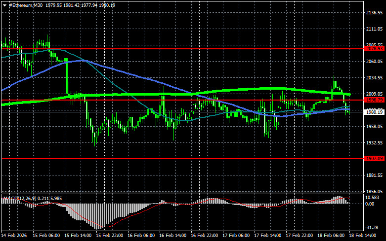Click the current price label 1980.19
Image resolution: width=386 pixels, height=241 pixels.
(374, 112)
